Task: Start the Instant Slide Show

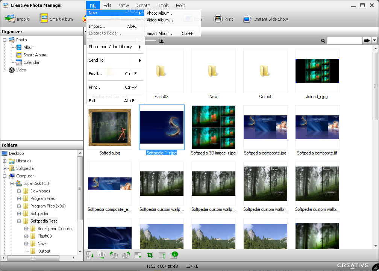Action: (265, 19)
